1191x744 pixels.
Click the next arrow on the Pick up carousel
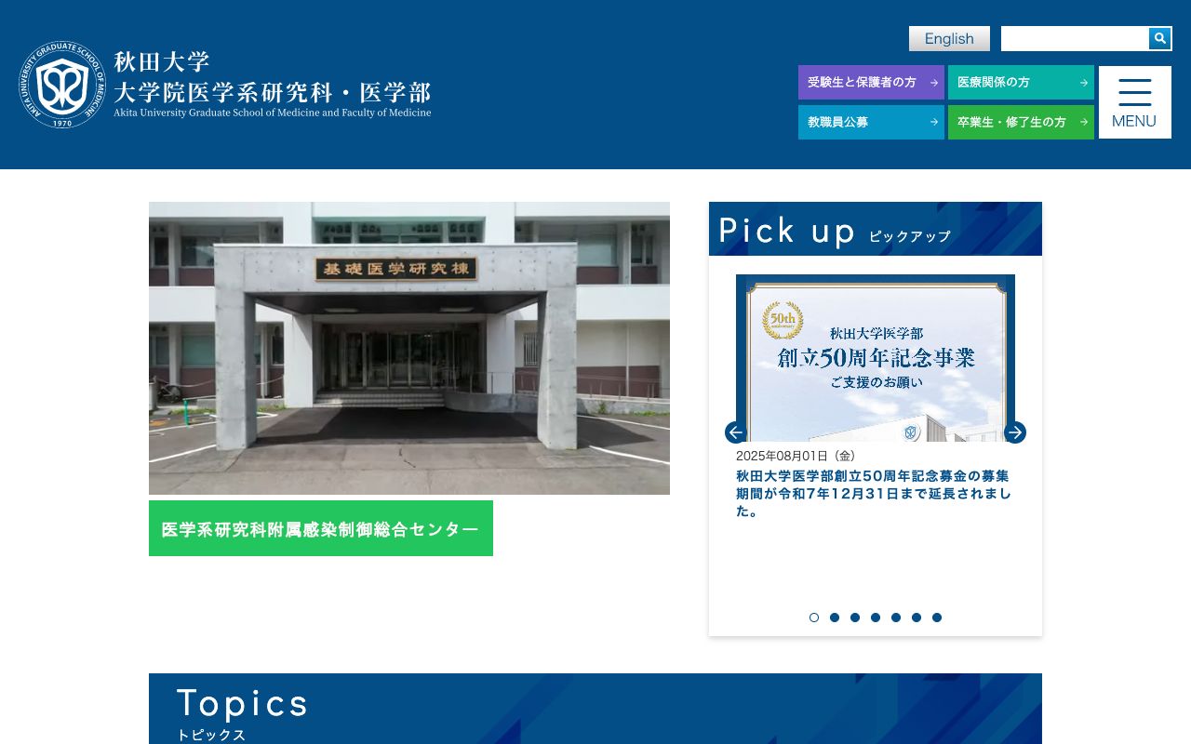1015,432
